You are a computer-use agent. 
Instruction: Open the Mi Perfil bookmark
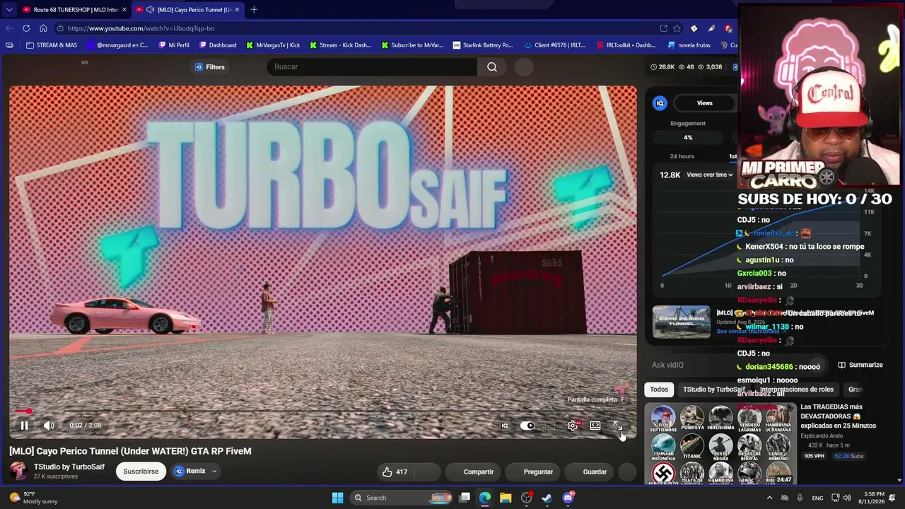coord(174,45)
